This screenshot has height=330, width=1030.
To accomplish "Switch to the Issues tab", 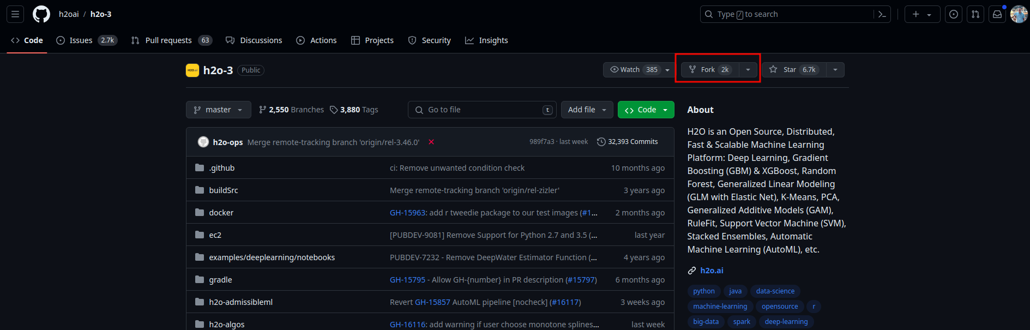I will point(87,40).
